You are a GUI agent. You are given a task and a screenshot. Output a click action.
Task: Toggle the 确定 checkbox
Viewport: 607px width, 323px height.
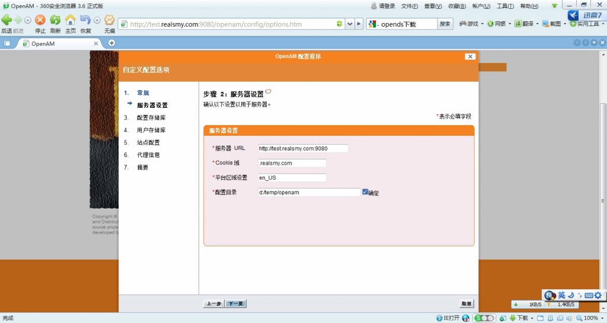[x=365, y=191]
